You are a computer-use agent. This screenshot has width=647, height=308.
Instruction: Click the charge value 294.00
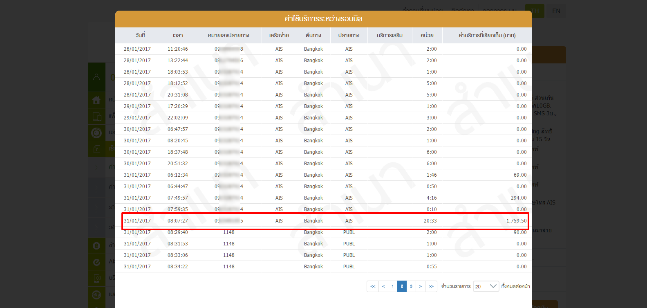pyautogui.click(x=519, y=198)
